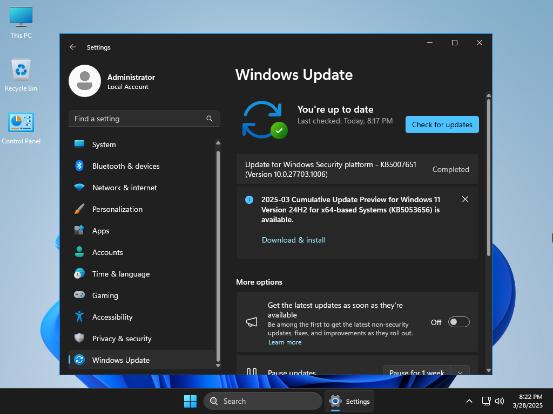Dismiss the cumulative update notice
The image size is (553, 414).
click(465, 199)
